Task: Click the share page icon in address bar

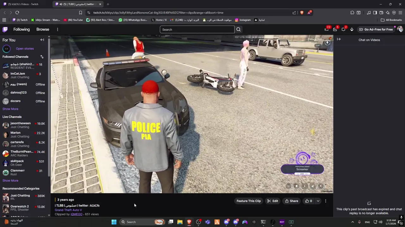Action: point(294,13)
